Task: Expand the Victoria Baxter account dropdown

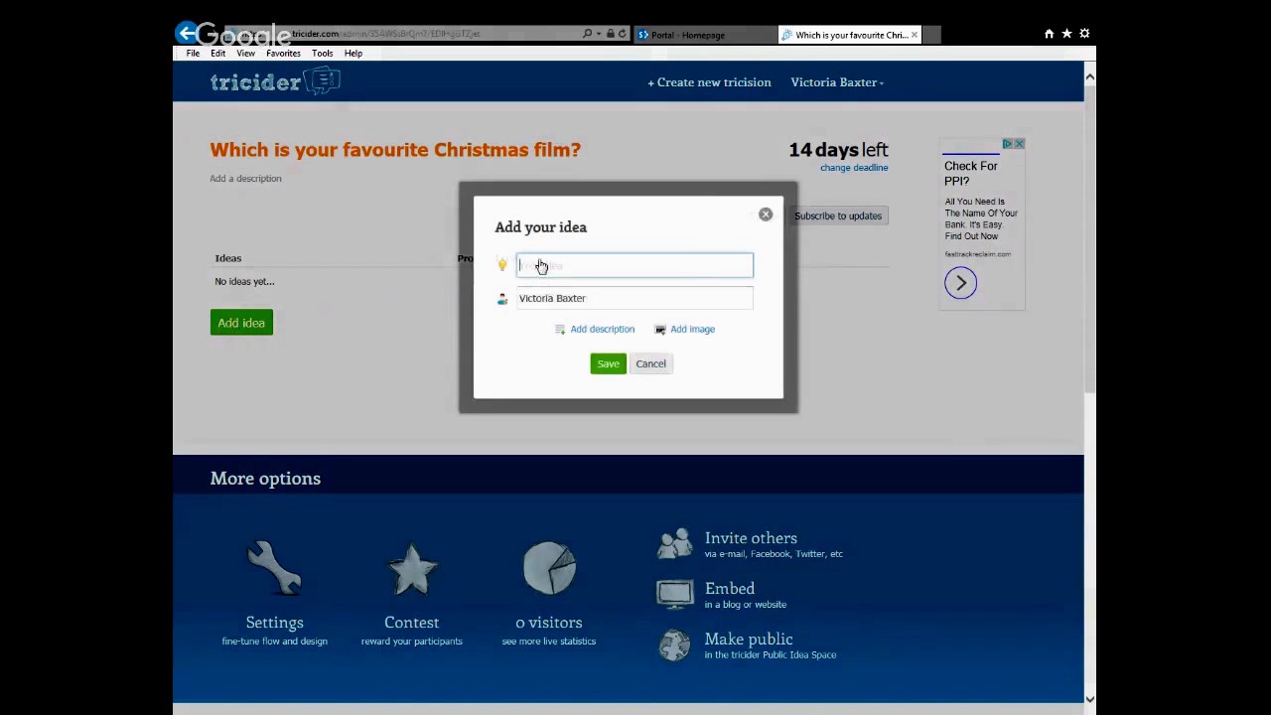Action: pyautogui.click(x=837, y=82)
